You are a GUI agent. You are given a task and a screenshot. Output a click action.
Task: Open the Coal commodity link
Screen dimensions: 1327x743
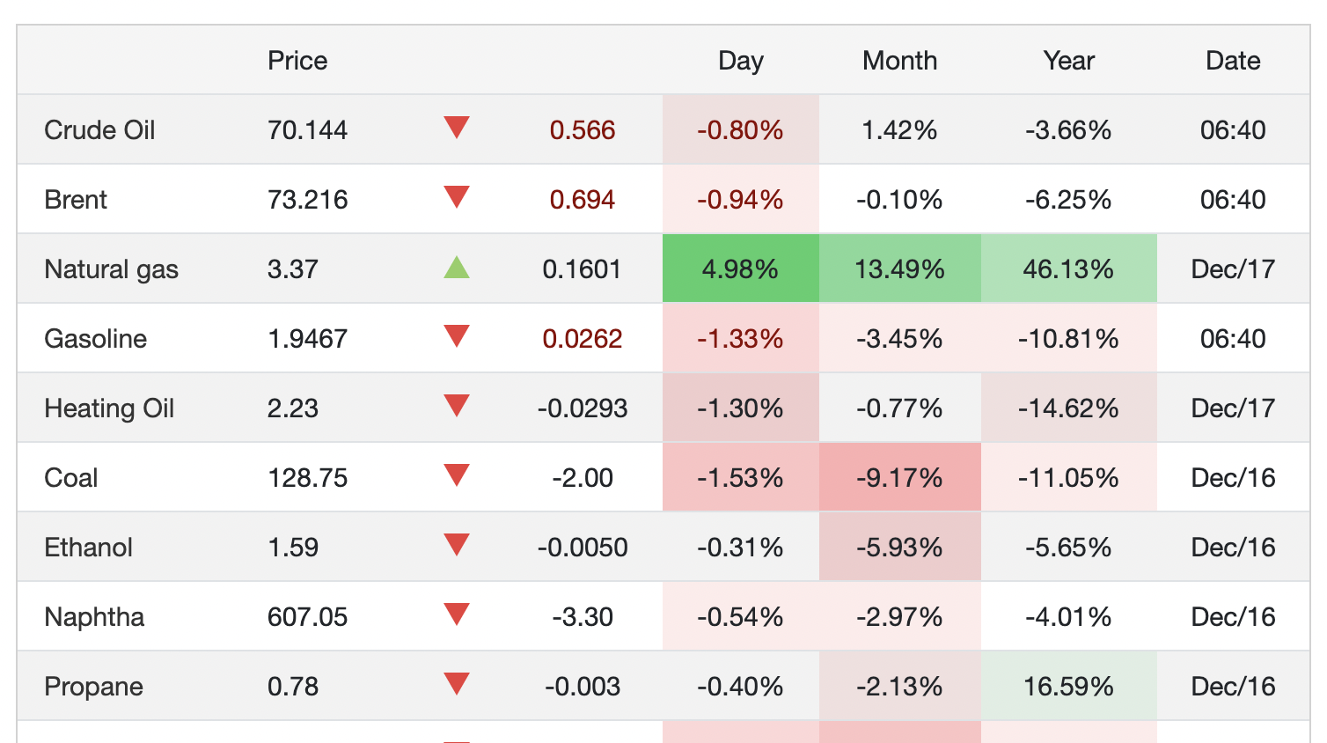coord(71,478)
